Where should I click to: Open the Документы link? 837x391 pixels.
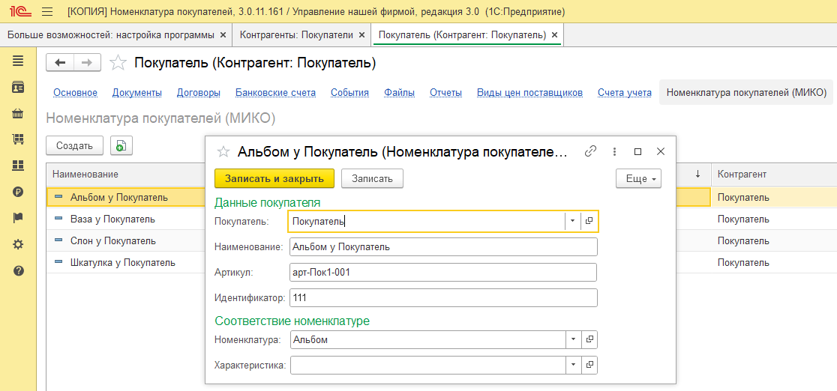click(137, 93)
